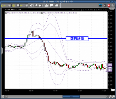Click the 前日終値 label box
Image resolution: width=116 pixels, height=99 pixels.
click(x=77, y=39)
